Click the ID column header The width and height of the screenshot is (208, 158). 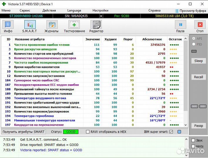[8, 39]
